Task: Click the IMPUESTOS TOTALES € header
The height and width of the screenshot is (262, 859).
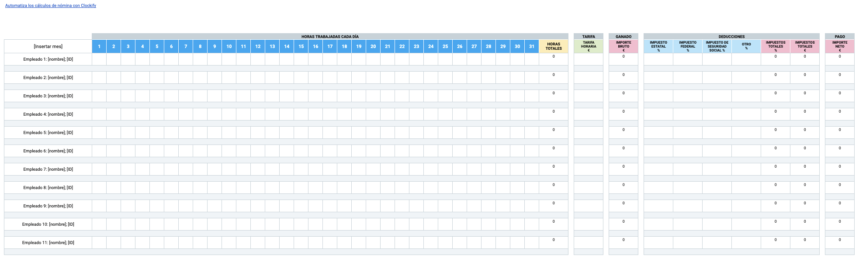Action: [x=805, y=46]
